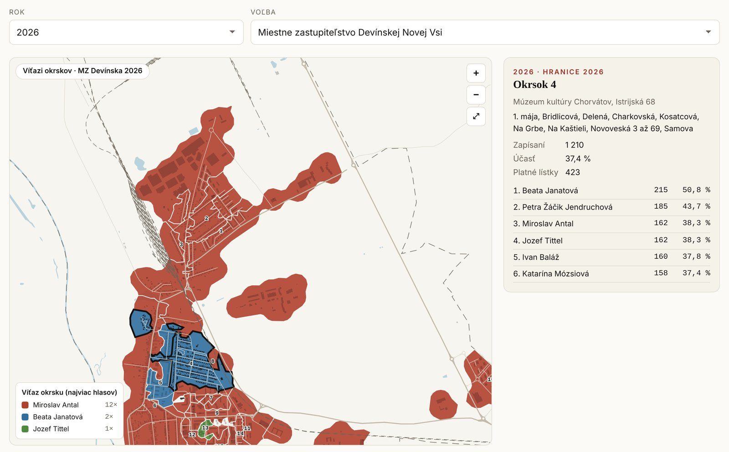This screenshot has height=452, width=729.
Task: Click the green Jozef Tittel legend swatch
Action: point(25,429)
